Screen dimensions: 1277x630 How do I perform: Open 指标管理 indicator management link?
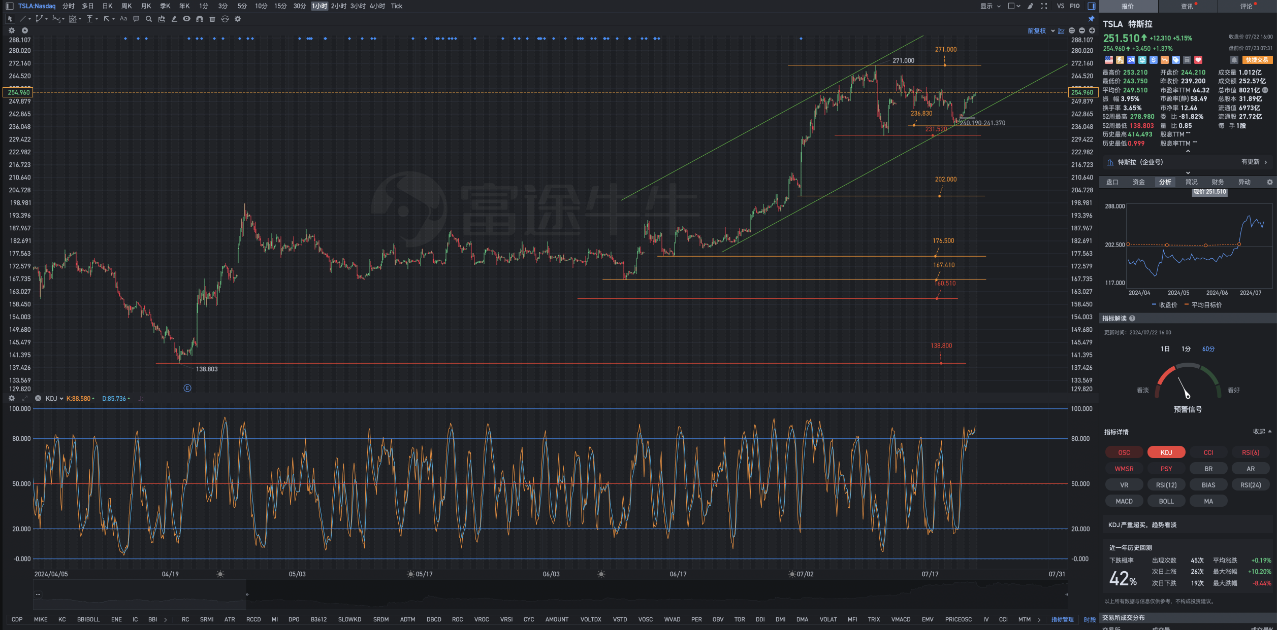[x=1063, y=619]
